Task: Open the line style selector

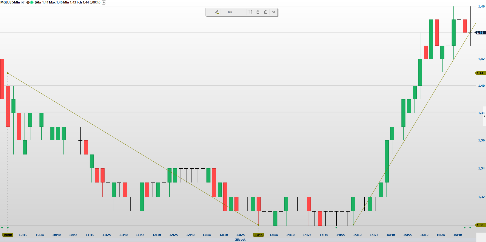Action: click(x=240, y=12)
